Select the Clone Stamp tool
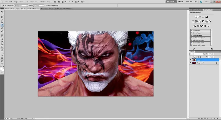The height and width of the screenshot is (120, 221). [2, 34]
